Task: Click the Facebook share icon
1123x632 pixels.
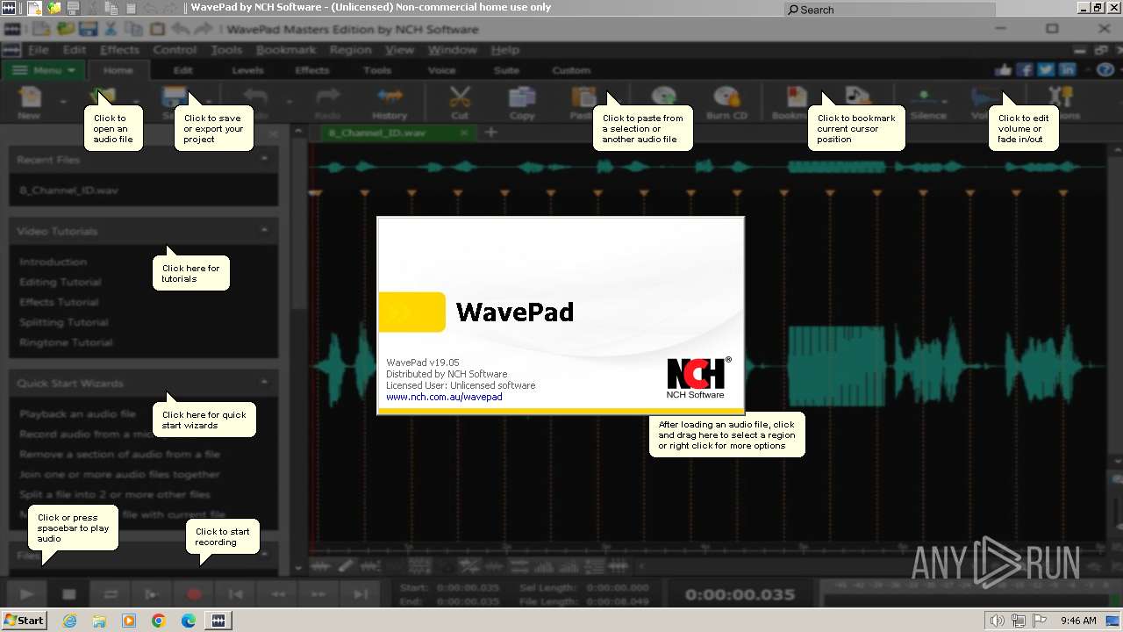Action: coord(1025,70)
